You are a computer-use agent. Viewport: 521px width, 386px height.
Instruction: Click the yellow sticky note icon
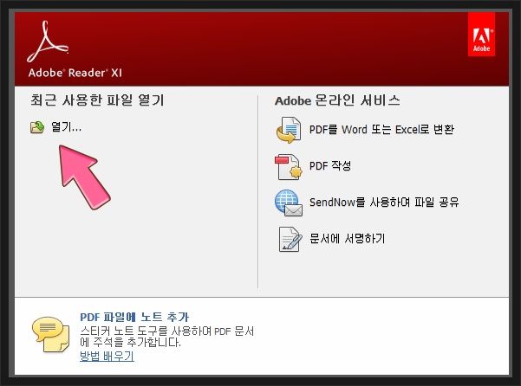[50, 334]
